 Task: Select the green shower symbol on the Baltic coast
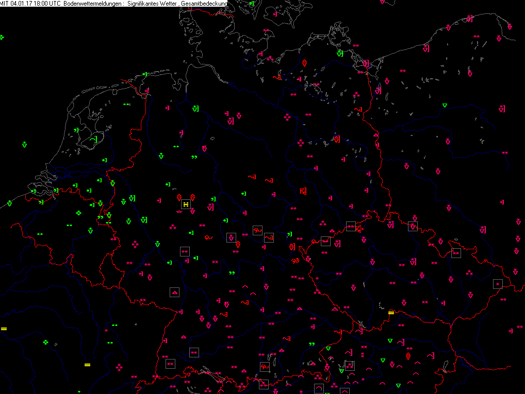click(x=340, y=54)
